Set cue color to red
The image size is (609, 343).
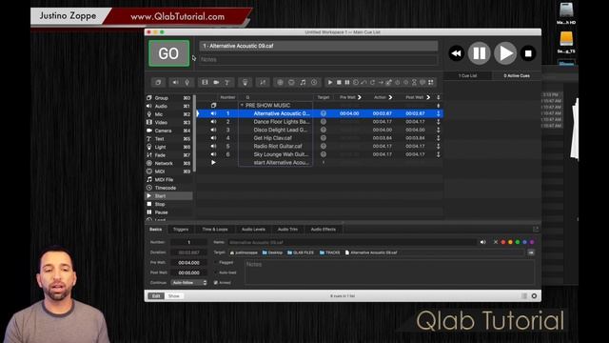point(503,242)
